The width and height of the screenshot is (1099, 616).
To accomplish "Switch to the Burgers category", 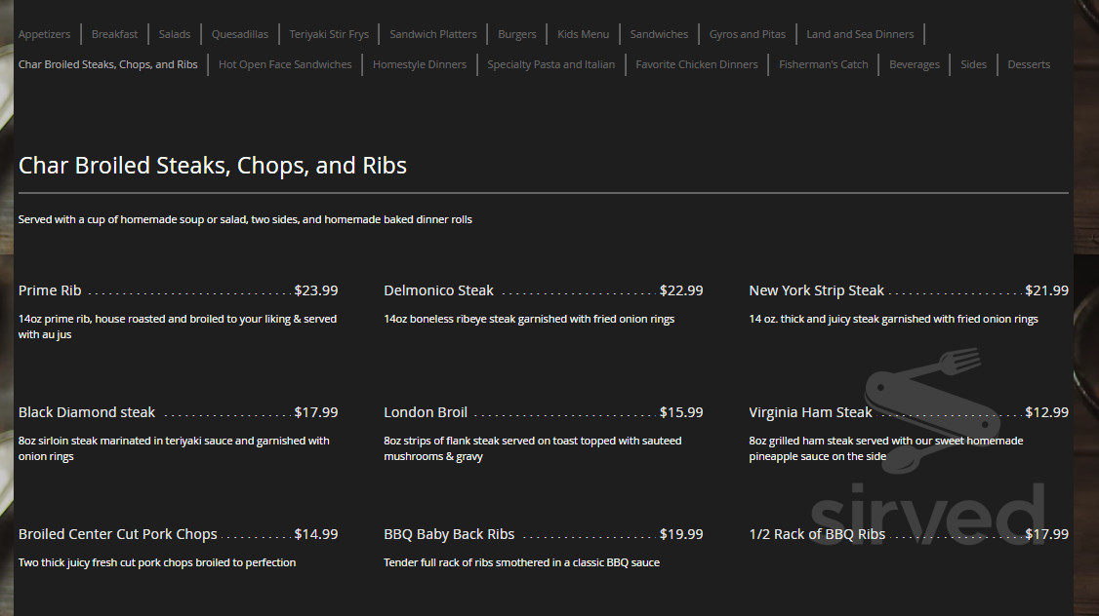I will (x=516, y=33).
